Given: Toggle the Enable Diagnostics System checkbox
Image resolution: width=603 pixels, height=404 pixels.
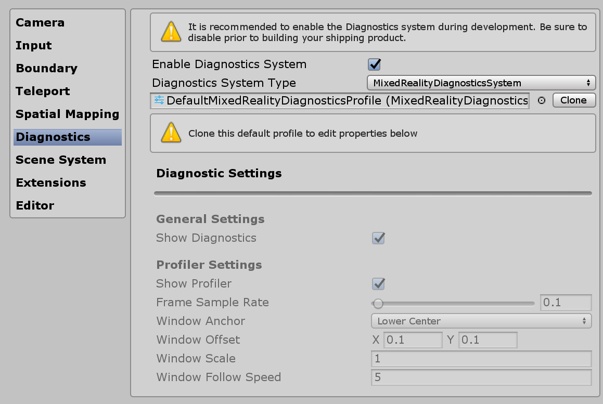Looking at the screenshot, I should [x=374, y=64].
